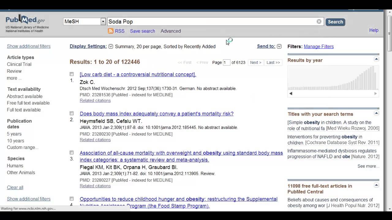Clear the search box with the X icon
The width and height of the screenshot is (392, 220).
(319, 21)
